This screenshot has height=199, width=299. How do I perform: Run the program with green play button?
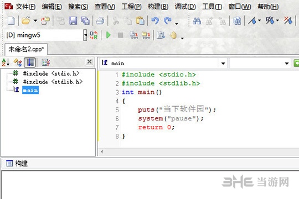(x=109, y=35)
